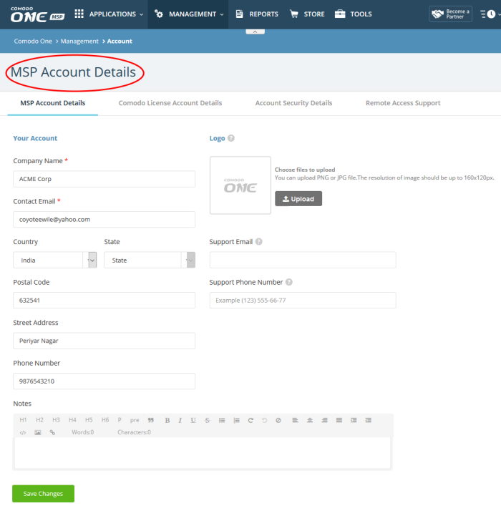Apply H4 heading in Notes editor

click(72, 420)
